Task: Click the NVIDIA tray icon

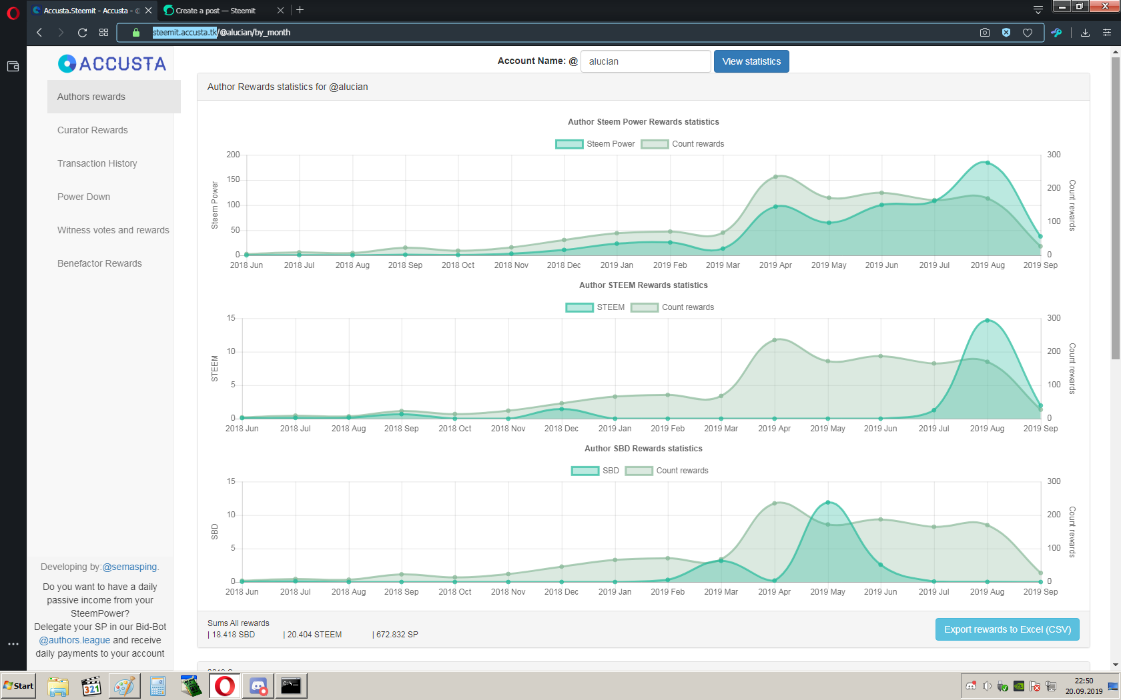Action: tap(1019, 686)
